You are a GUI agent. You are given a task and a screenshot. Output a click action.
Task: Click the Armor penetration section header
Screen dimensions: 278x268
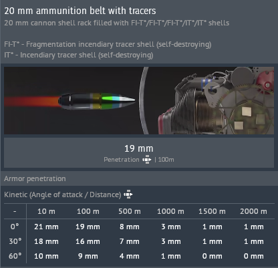point(35,178)
